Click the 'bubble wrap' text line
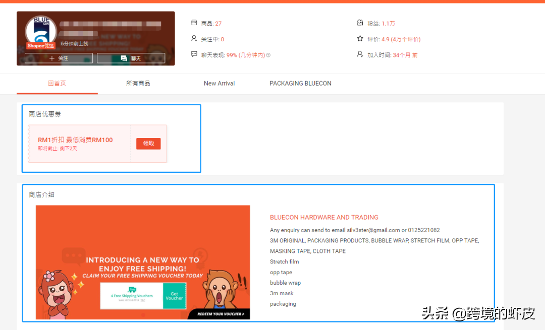The width and height of the screenshot is (545, 330). [x=285, y=283]
